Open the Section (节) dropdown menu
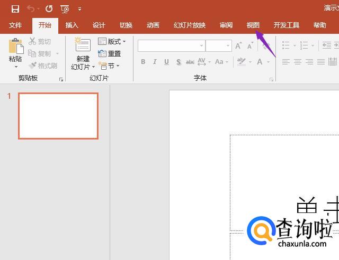The height and width of the screenshot is (260, 339). click(x=109, y=66)
